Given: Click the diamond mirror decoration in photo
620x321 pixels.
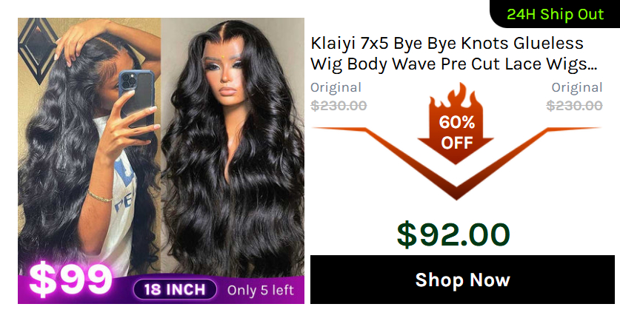Looking at the screenshot, I should (x=38, y=50).
